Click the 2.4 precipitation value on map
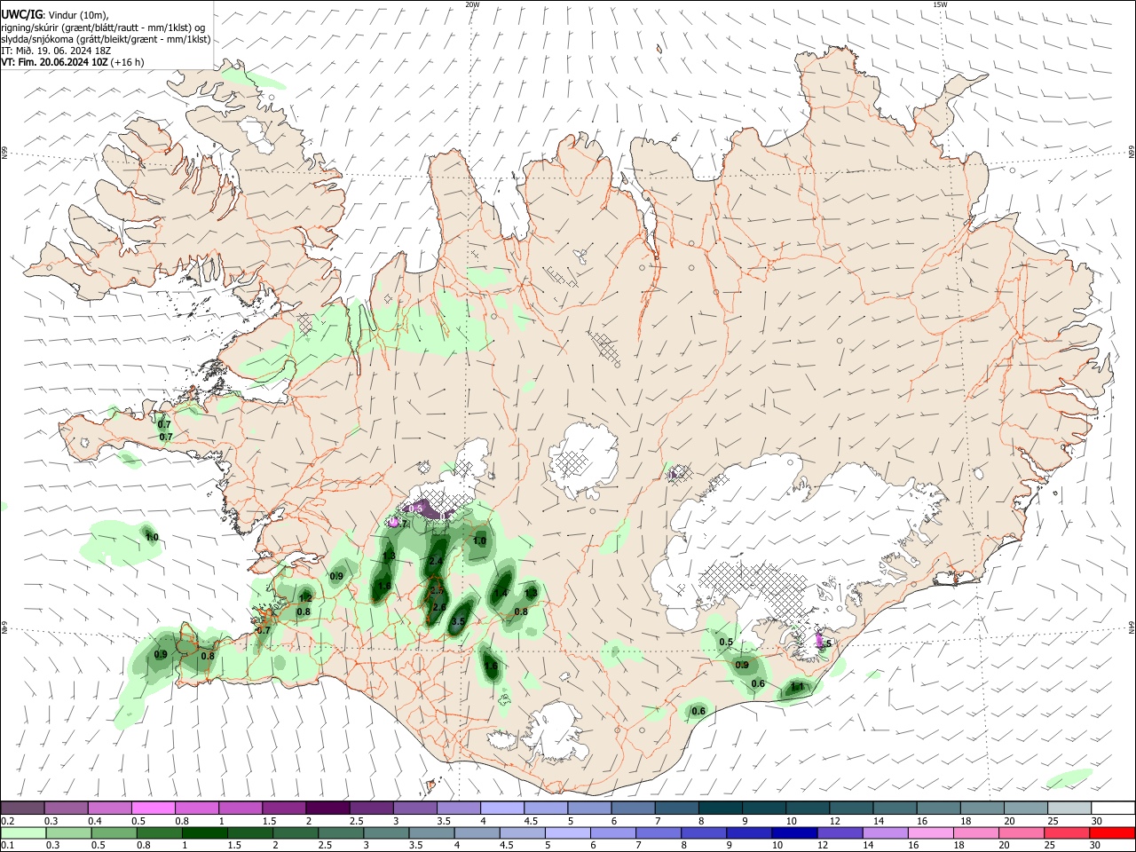Viewport: 1136px width, 852px height. coord(436,562)
